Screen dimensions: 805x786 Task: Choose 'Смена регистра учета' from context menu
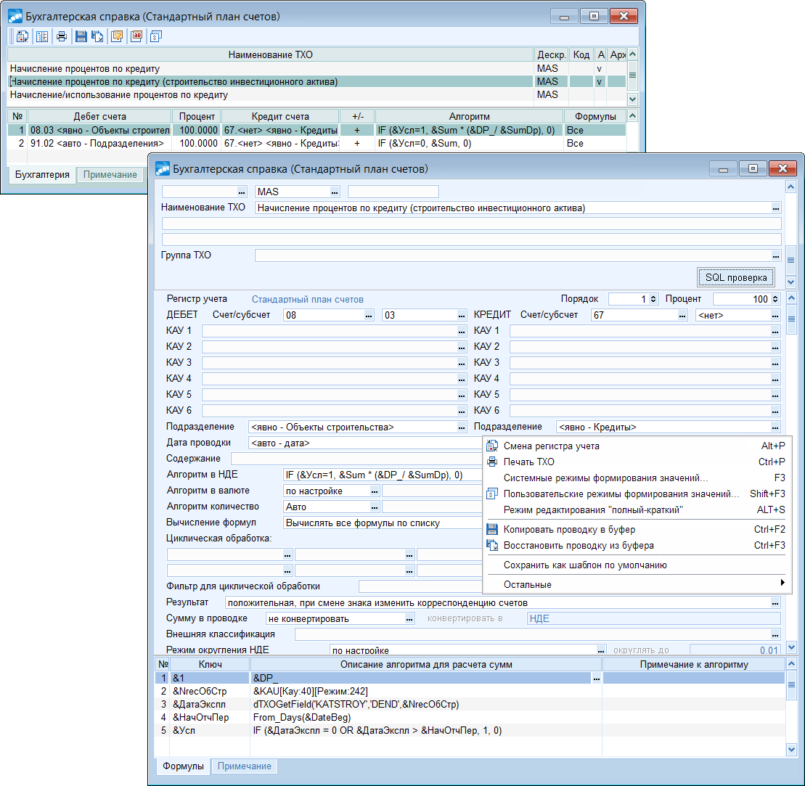pyautogui.click(x=637, y=446)
